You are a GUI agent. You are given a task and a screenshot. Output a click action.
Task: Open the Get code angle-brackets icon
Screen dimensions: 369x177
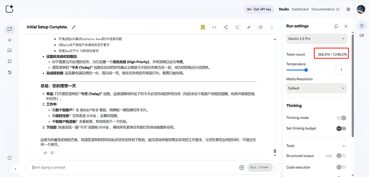click(x=214, y=27)
